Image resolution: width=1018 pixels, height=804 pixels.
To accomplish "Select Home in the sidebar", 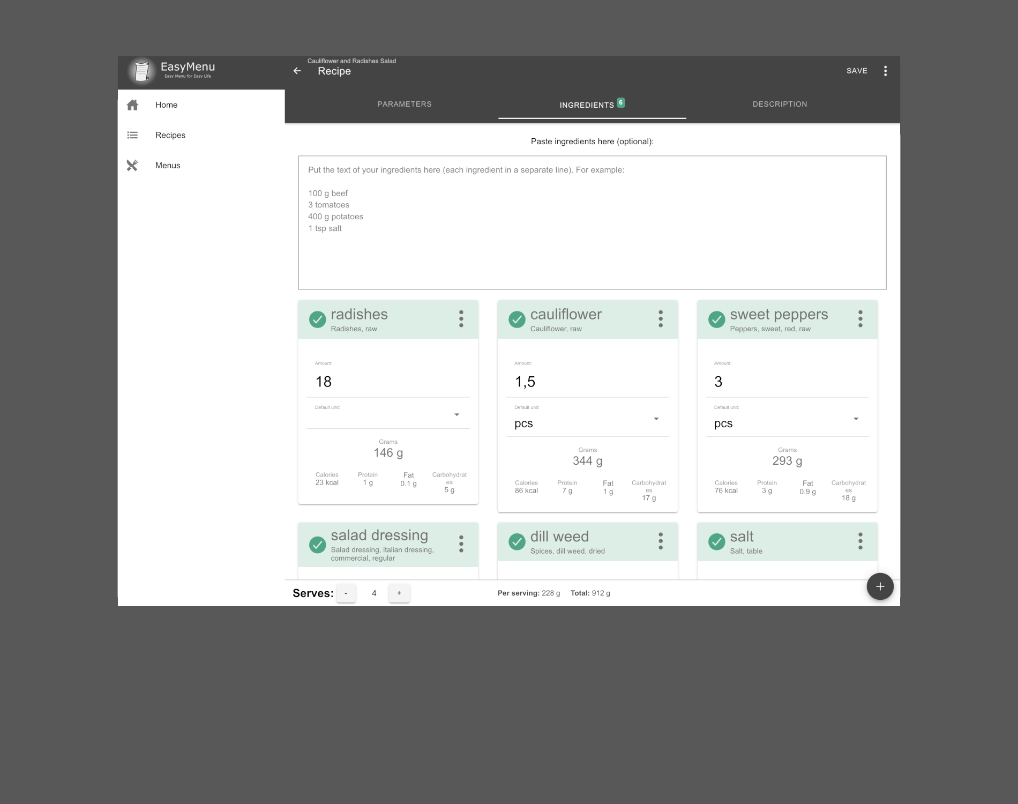I will click(x=166, y=105).
